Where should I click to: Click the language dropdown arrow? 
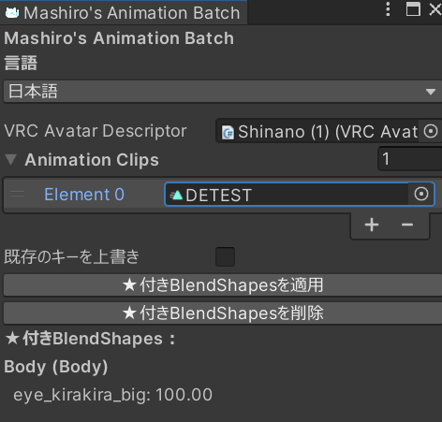(x=431, y=92)
